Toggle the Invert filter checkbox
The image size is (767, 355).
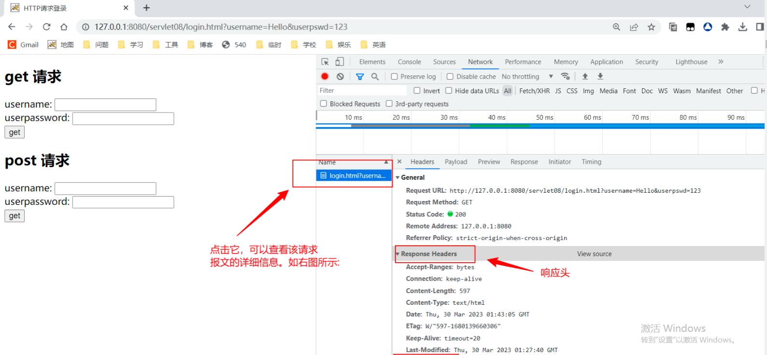417,90
